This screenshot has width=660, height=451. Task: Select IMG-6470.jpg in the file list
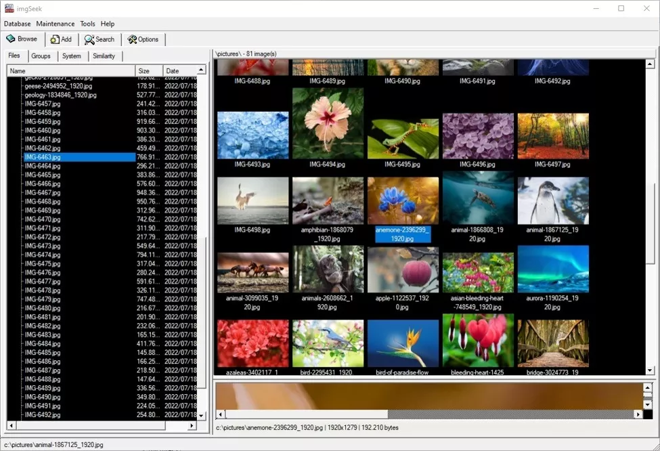coord(43,219)
